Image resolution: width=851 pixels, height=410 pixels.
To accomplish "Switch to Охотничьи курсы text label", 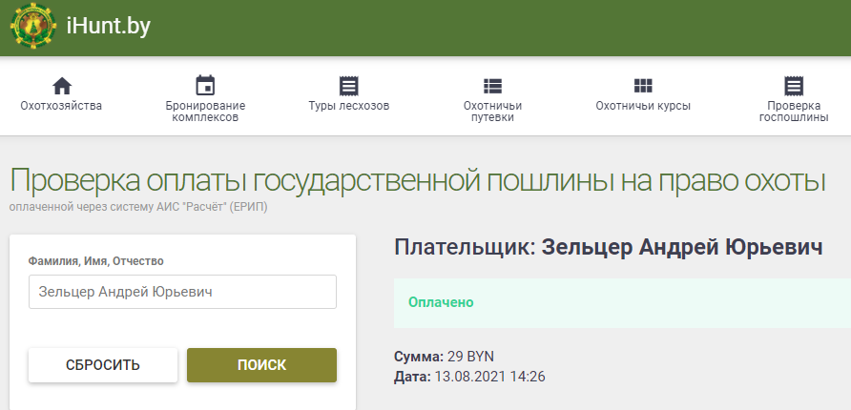I will tap(643, 106).
